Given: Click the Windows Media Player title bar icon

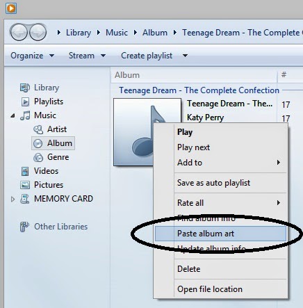Looking at the screenshot, I should coord(11,8).
